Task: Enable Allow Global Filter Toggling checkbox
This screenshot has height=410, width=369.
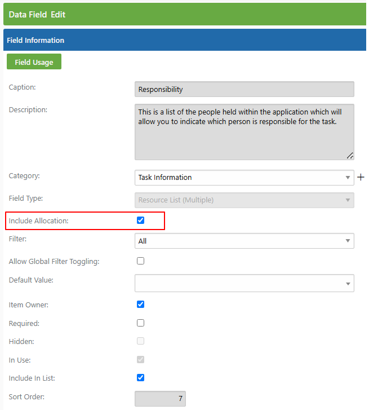Action: [x=140, y=261]
